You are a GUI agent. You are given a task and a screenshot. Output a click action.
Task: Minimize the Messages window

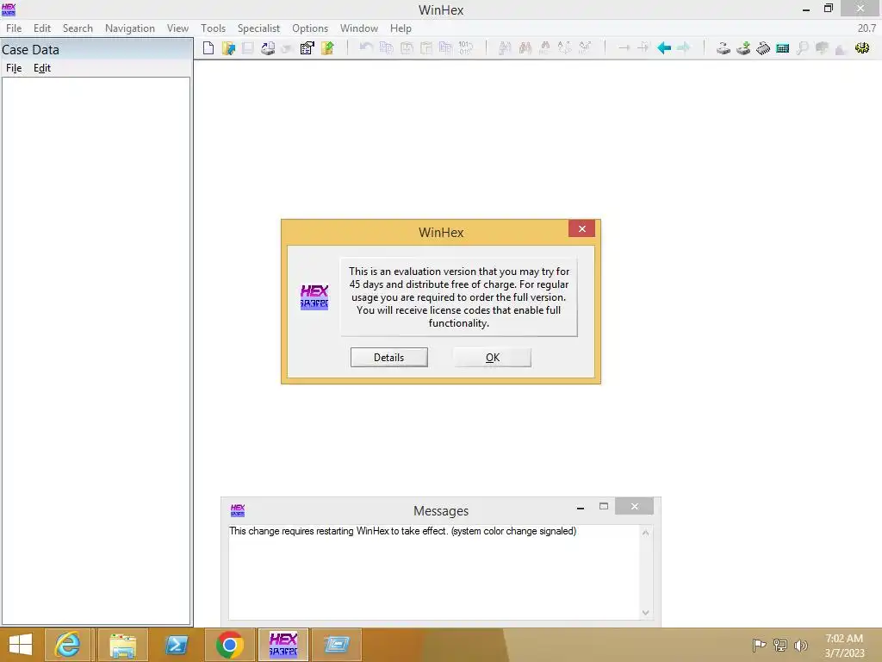[x=581, y=507]
